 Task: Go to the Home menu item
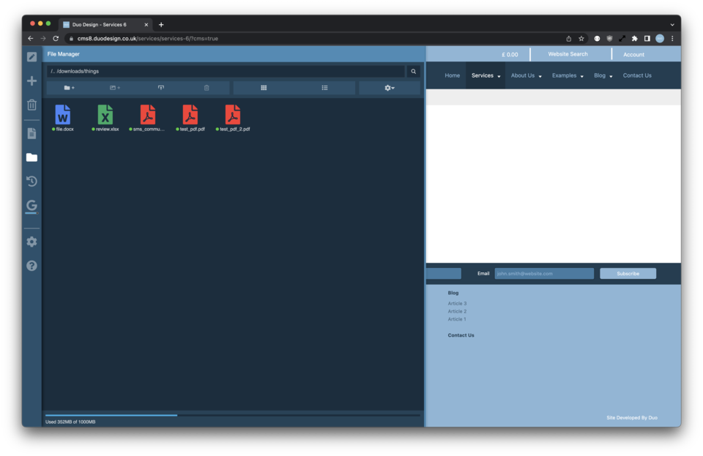(x=453, y=75)
